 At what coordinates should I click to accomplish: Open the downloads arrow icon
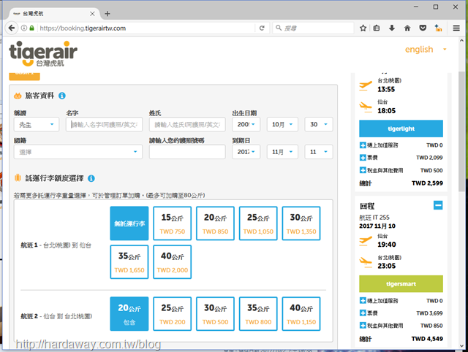(392, 28)
